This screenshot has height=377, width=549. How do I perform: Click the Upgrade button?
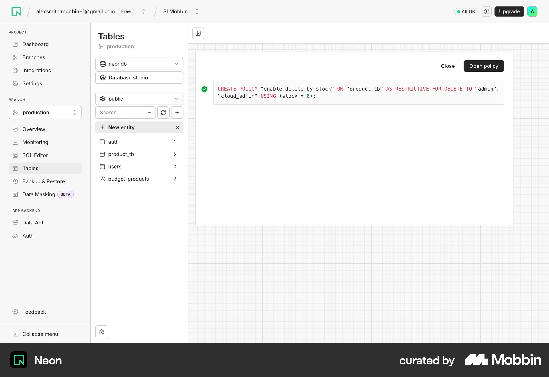point(509,11)
